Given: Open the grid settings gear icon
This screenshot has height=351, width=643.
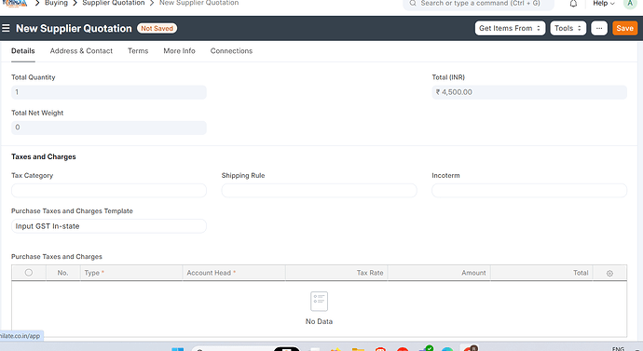Looking at the screenshot, I should (609, 273).
